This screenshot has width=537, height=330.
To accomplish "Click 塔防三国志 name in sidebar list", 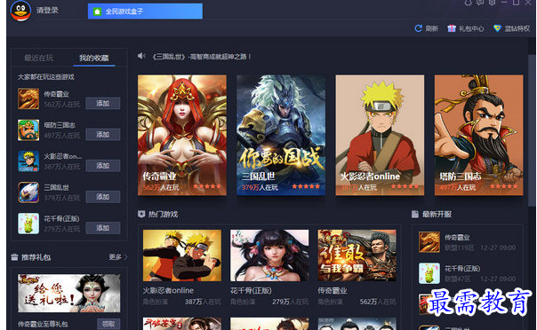I will tap(60, 125).
